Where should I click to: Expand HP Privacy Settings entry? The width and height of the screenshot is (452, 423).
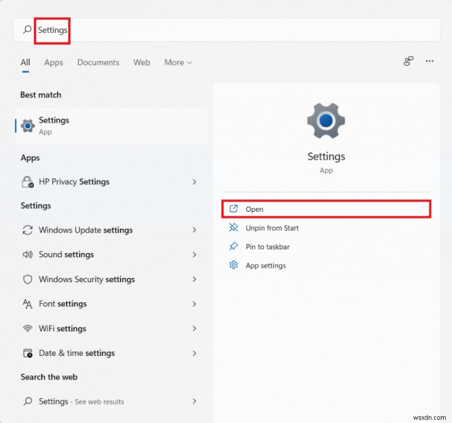point(194,182)
